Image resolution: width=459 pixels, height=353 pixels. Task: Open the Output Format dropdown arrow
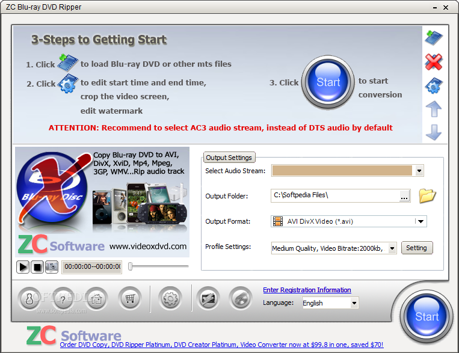(x=420, y=221)
